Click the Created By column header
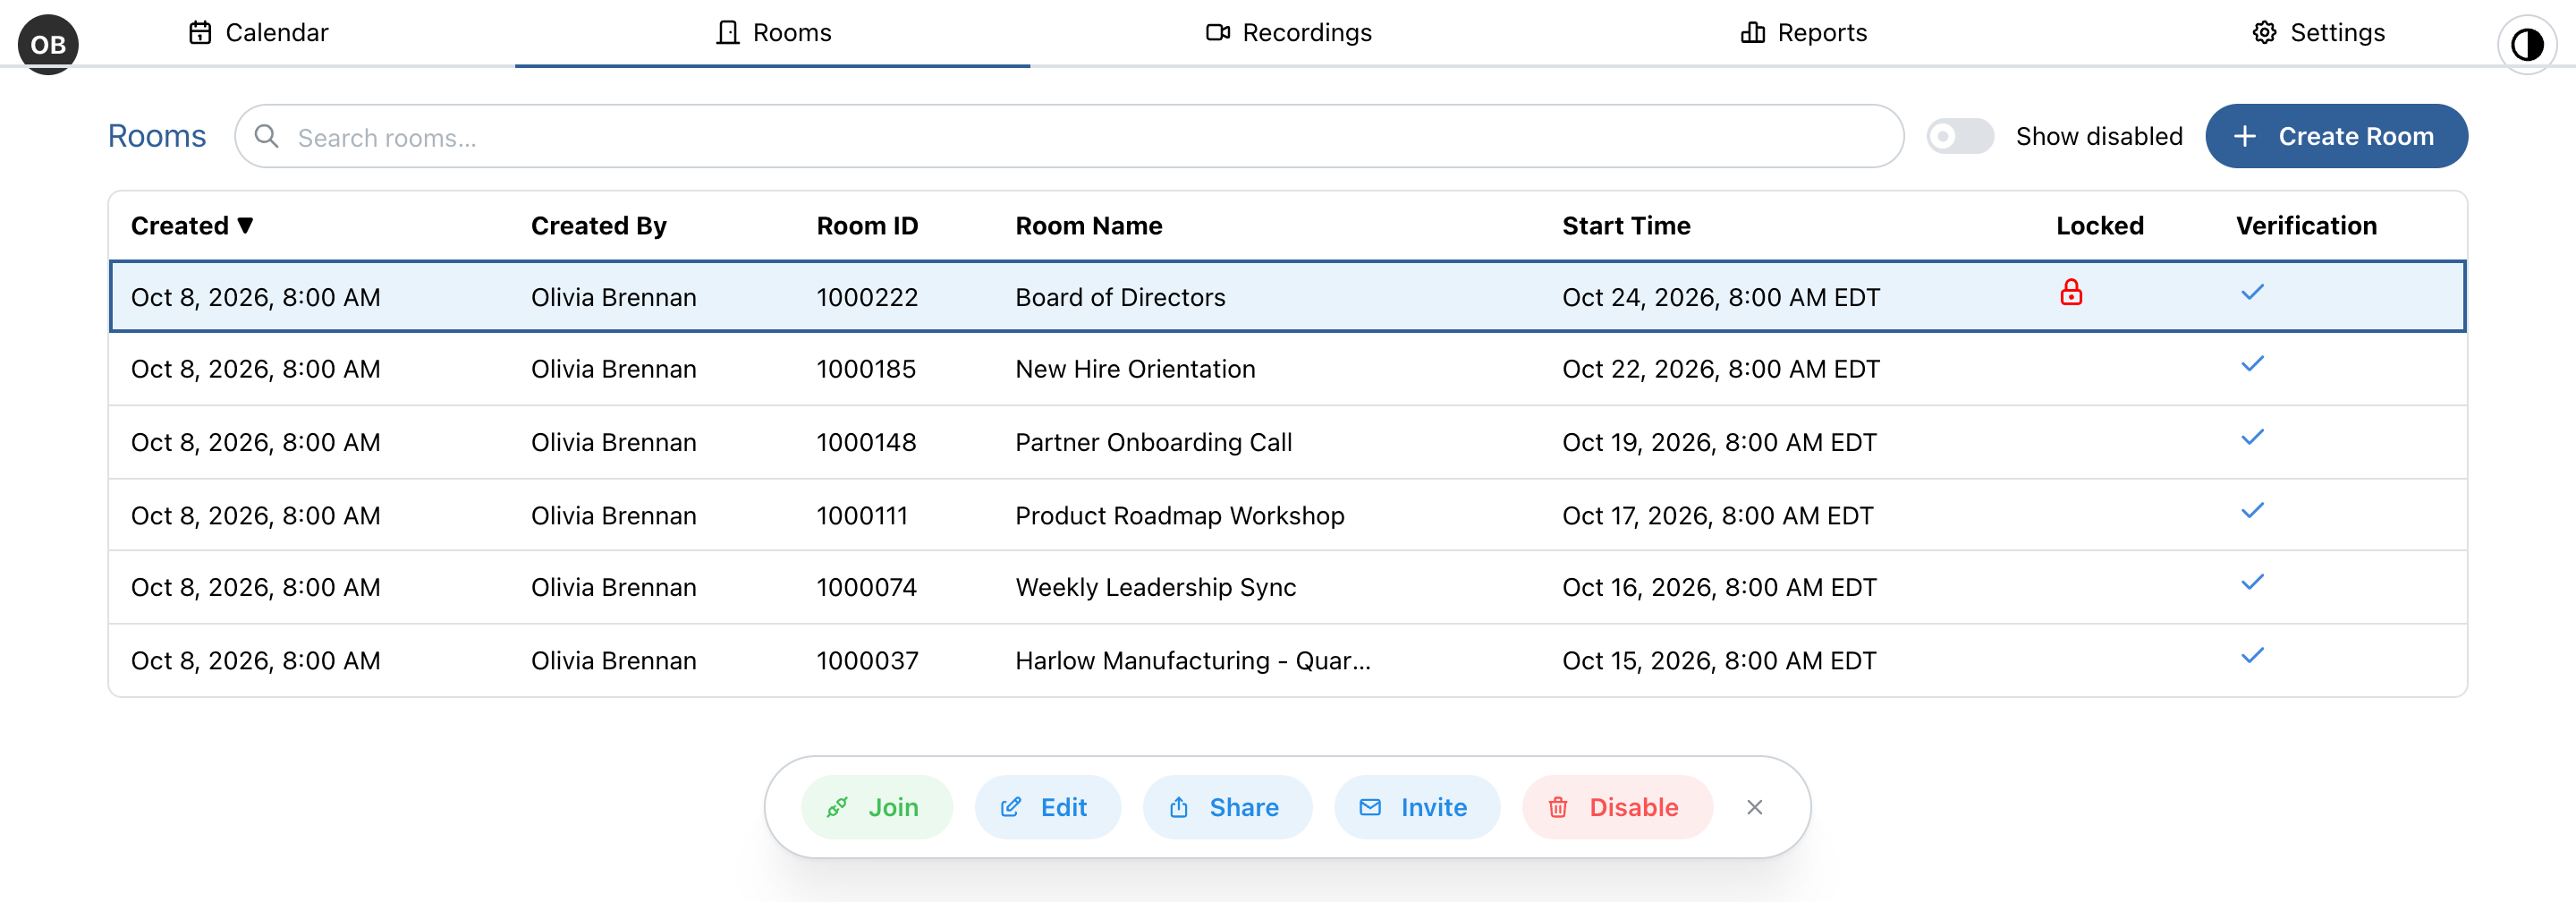The image size is (2576, 902). click(x=598, y=226)
